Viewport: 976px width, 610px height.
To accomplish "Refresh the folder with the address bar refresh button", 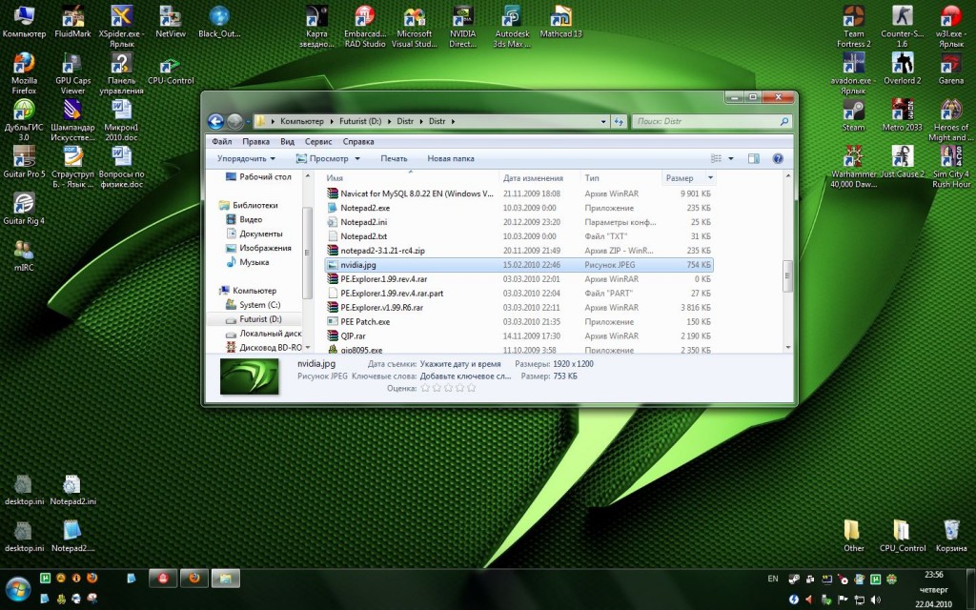I will click(618, 121).
